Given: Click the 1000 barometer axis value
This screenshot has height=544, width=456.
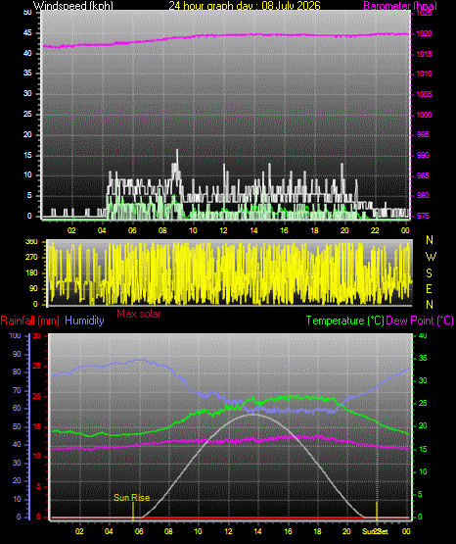Looking at the screenshot, I should click(424, 115).
